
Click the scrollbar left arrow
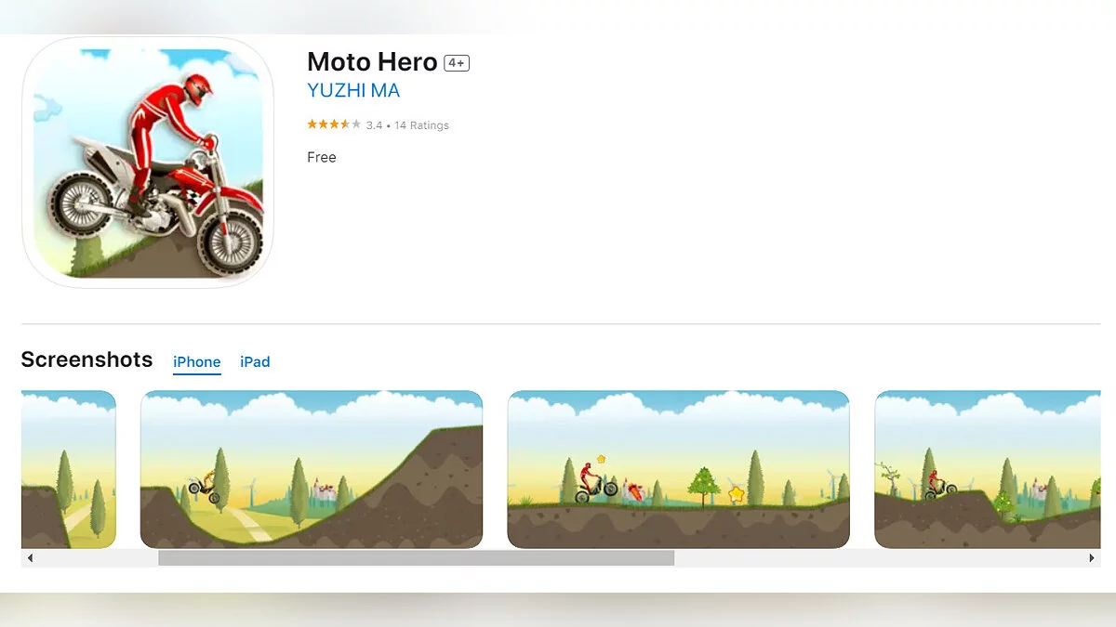pos(30,558)
